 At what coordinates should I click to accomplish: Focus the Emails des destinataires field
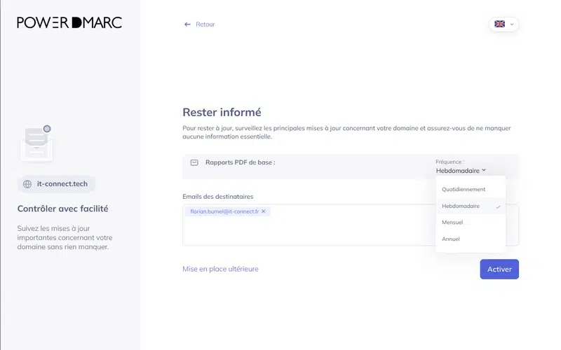tap(351, 231)
